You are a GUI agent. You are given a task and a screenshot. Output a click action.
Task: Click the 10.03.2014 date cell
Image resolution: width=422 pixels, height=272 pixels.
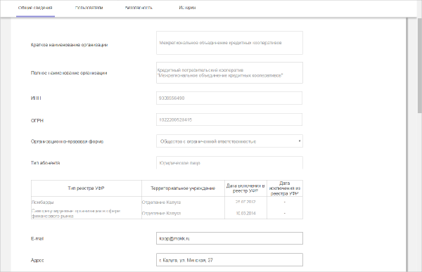(x=245, y=214)
